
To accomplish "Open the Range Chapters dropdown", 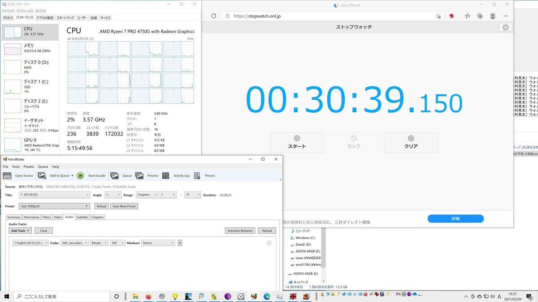I will point(147,195).
